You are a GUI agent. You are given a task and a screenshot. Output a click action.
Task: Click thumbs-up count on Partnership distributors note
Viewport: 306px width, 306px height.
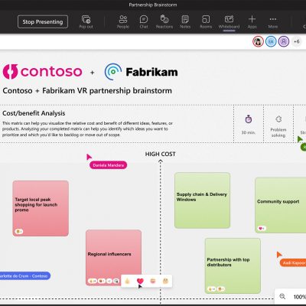[x=212, y=289]
